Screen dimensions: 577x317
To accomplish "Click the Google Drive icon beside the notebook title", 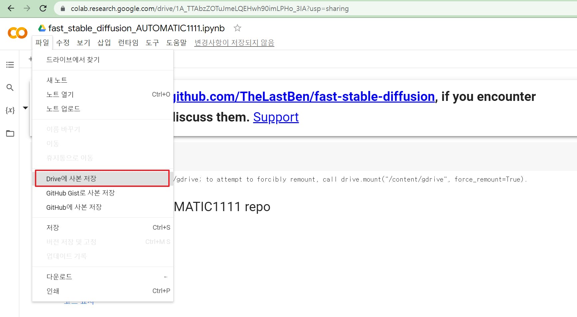I will click(x=42, y=28).
